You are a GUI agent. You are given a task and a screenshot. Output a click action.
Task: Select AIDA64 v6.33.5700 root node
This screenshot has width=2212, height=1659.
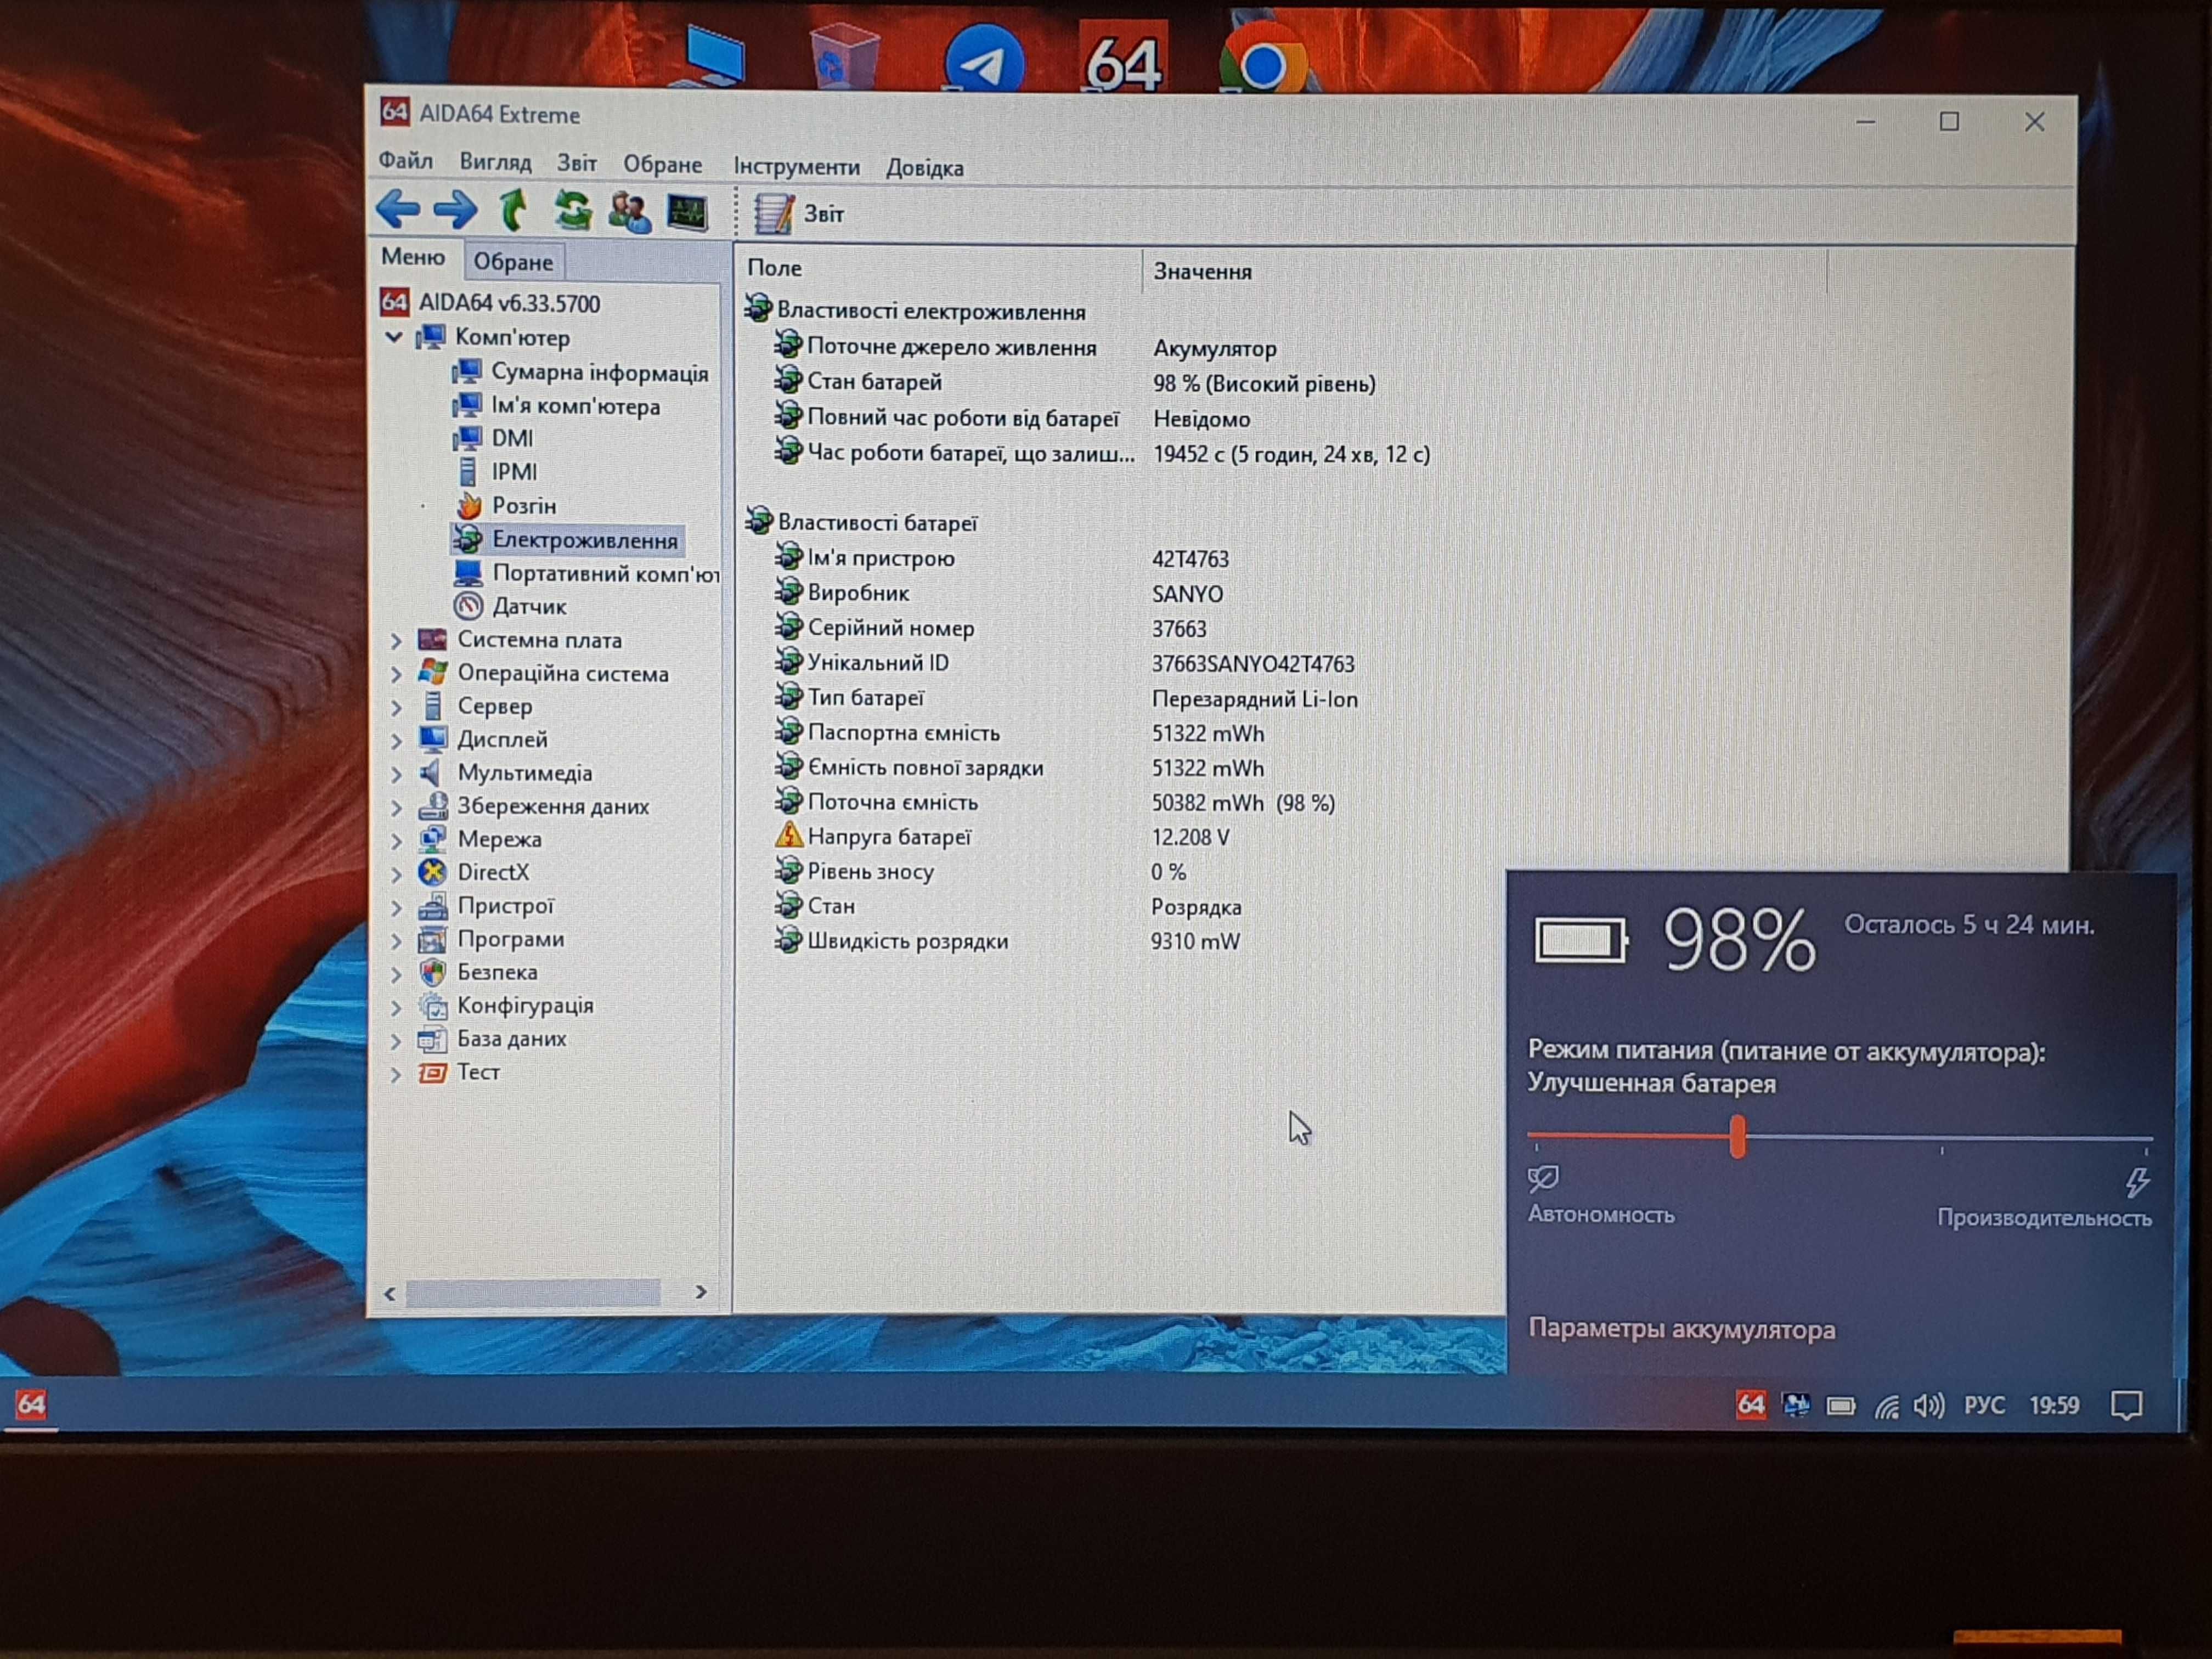490,303
